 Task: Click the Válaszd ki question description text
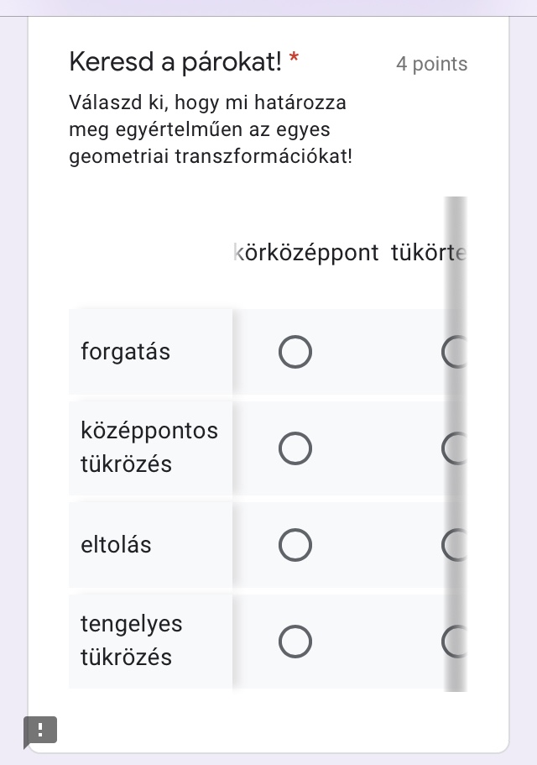tap(210, 130)
